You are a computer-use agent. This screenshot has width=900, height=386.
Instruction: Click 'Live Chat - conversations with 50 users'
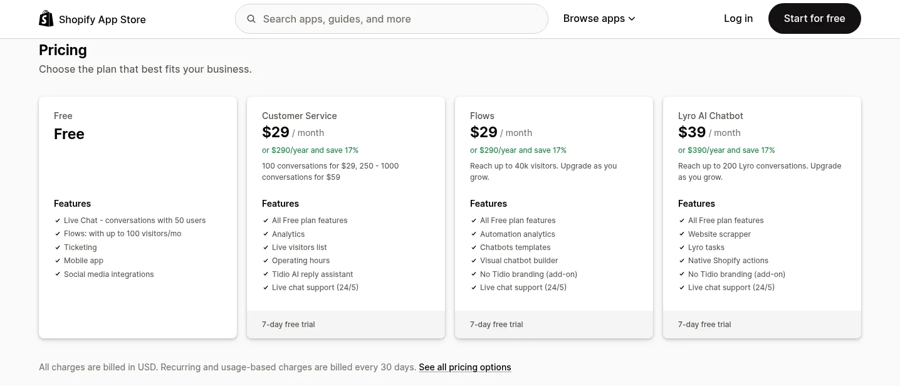click(135, 221)
